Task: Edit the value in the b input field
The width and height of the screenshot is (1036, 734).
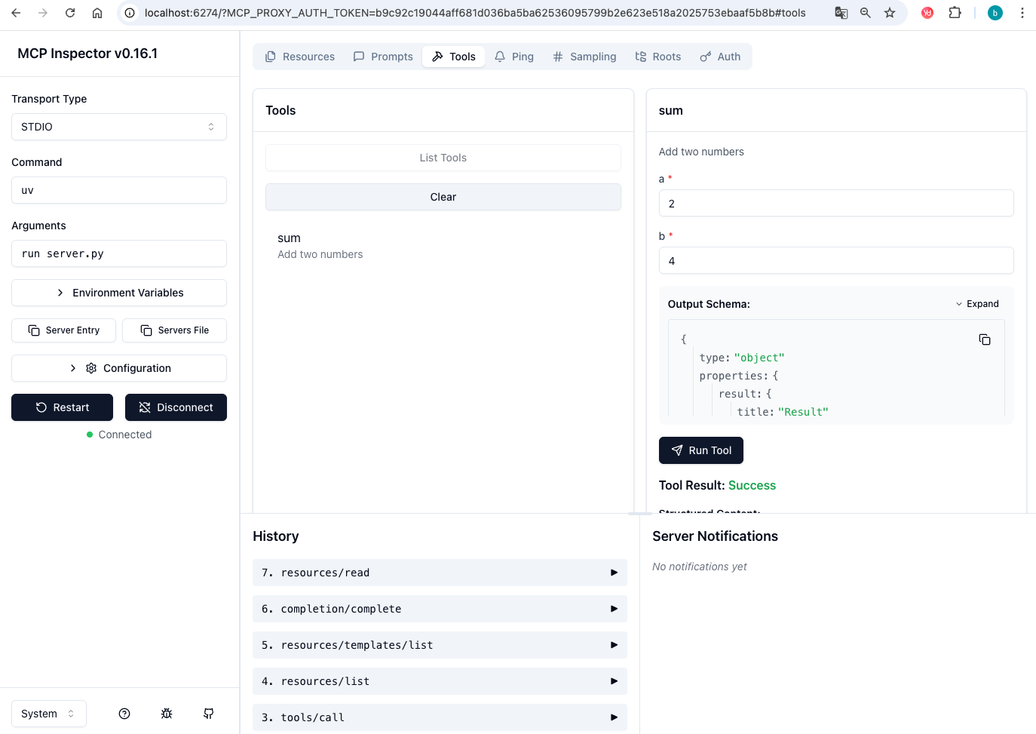Action: click(x=836, y=260)
